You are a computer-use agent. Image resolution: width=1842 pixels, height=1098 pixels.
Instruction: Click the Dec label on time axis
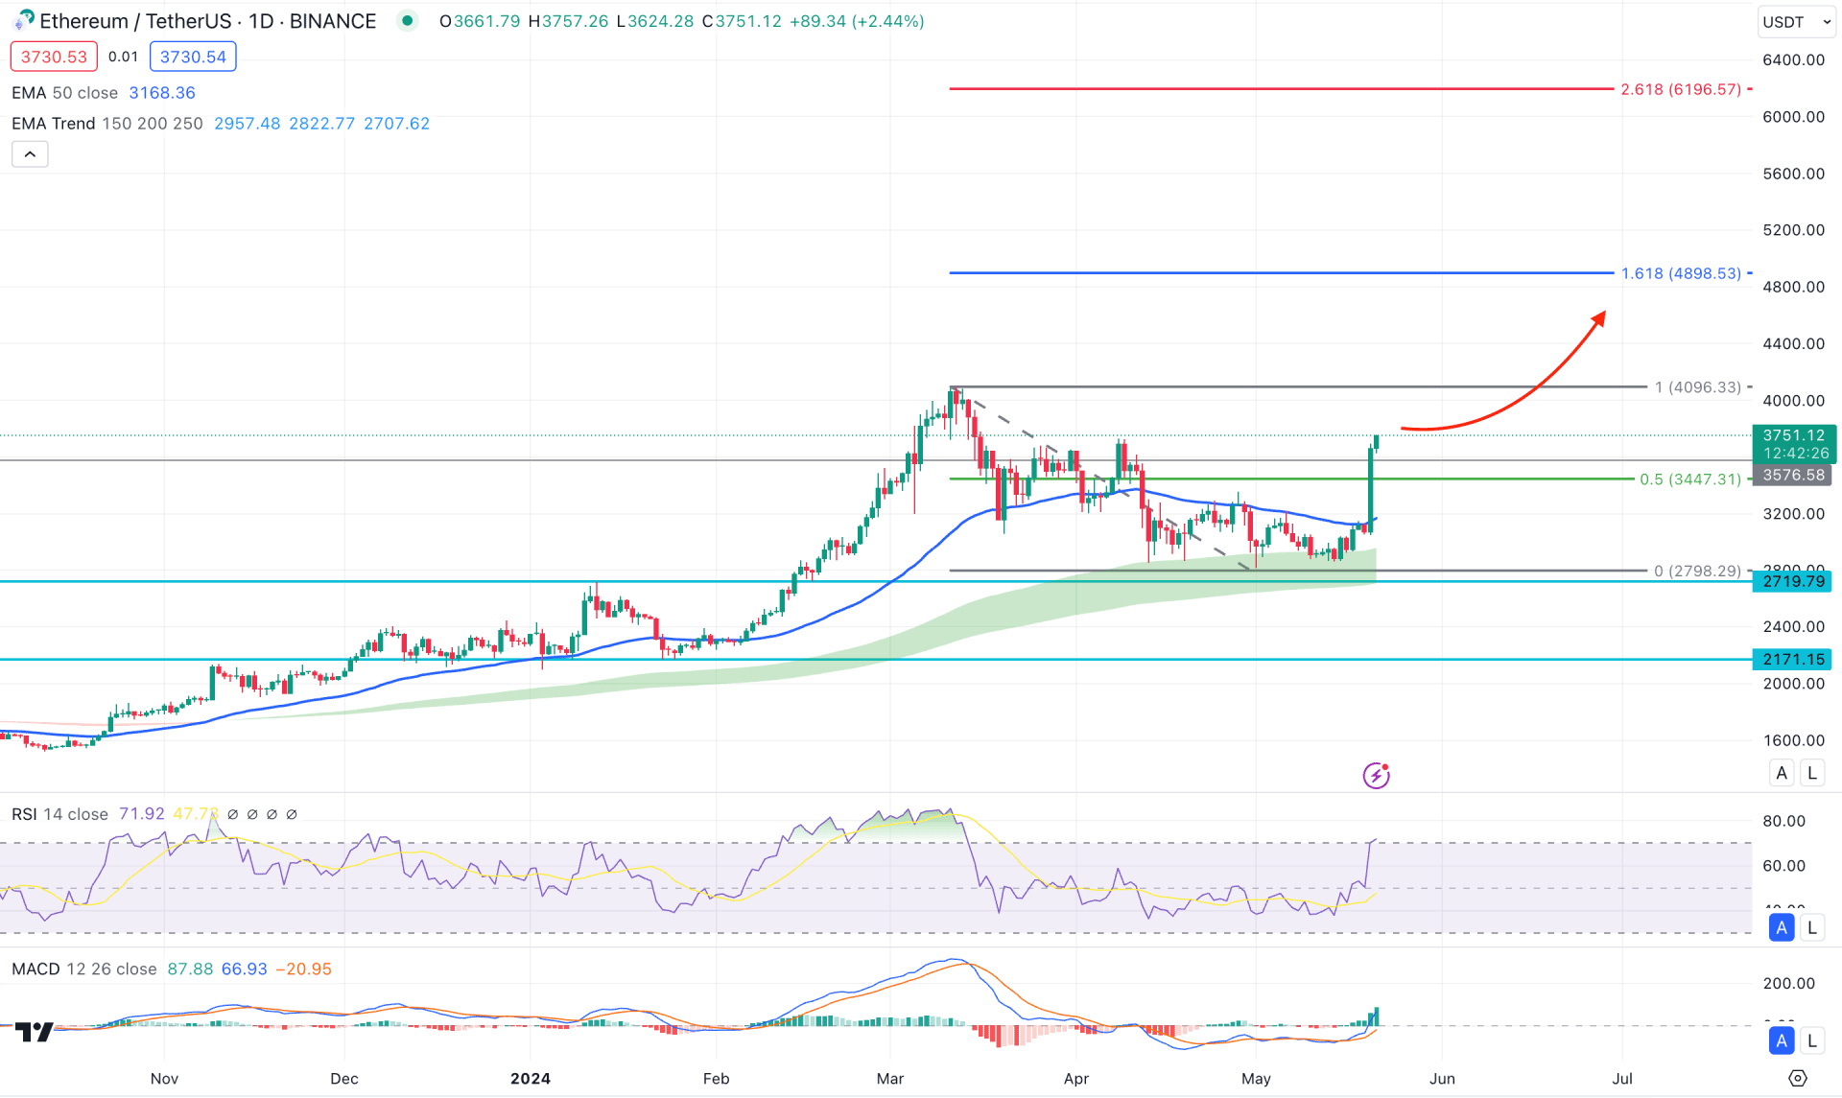344,1079
